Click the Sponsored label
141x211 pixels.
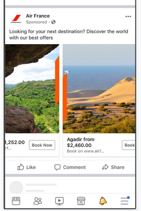37,22
